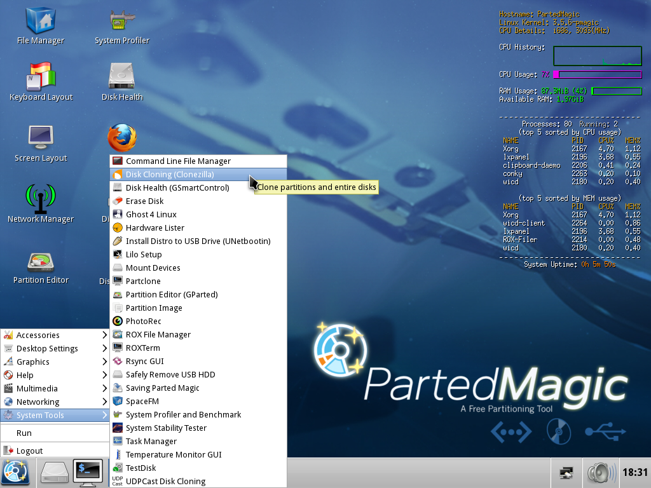
Task: Select Disk Cloning (Clonezilla)
Action: [198, 174]
